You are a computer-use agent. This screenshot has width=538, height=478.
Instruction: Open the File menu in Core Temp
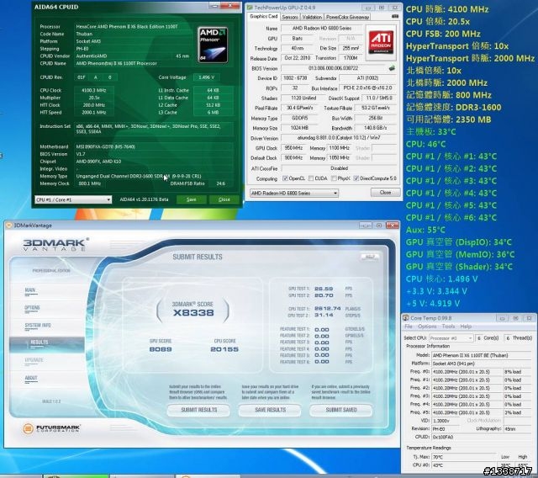point(409,327)
